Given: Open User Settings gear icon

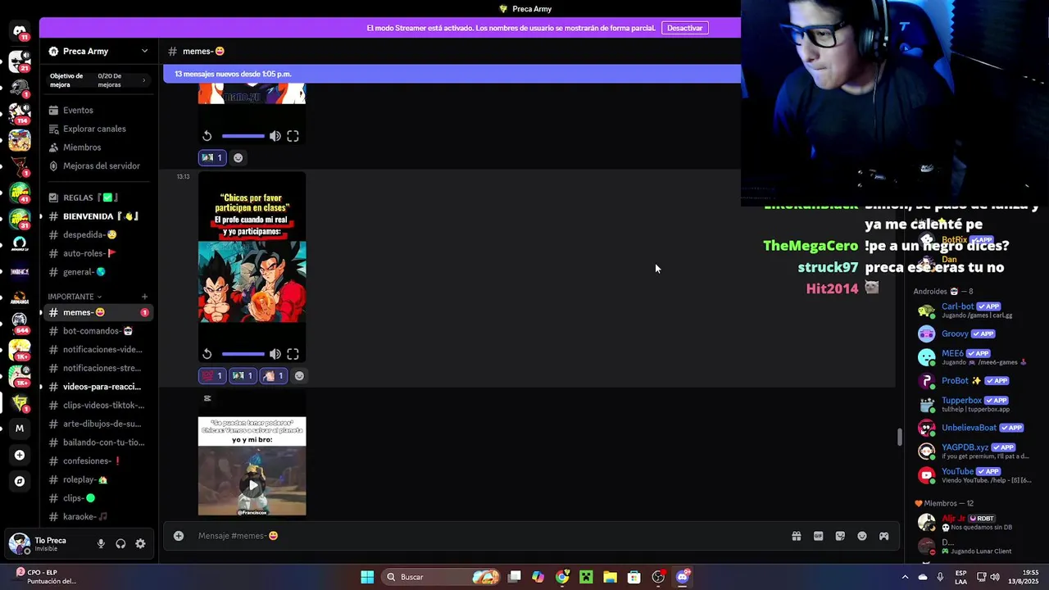Looking at the screenshot, I should click(140, 543).
